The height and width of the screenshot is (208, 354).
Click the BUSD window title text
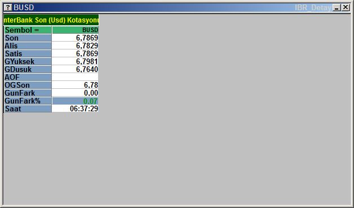tap(24, 7)
